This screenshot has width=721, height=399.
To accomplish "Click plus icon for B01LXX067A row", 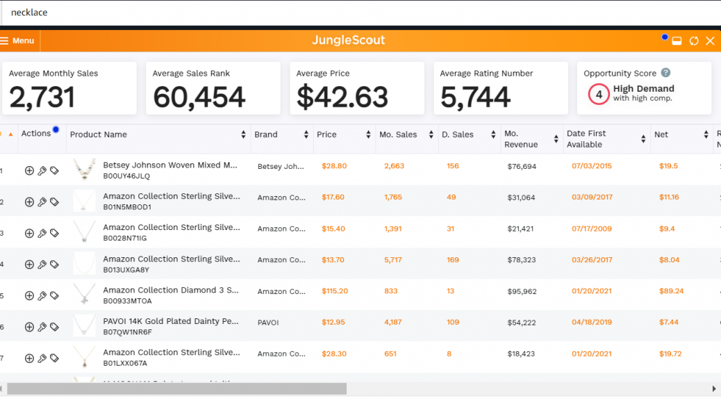I will [29, 359].
